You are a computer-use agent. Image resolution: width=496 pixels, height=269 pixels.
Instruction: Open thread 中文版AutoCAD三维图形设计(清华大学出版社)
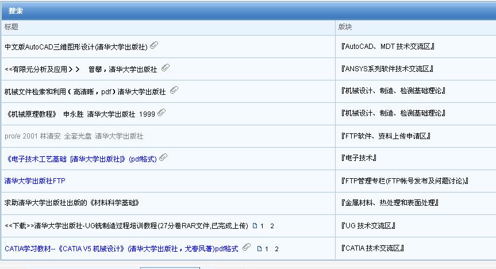click(76, 47)
